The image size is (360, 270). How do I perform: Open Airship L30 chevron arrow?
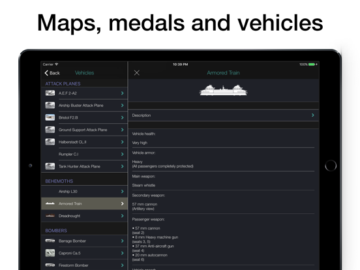[123, 191]
